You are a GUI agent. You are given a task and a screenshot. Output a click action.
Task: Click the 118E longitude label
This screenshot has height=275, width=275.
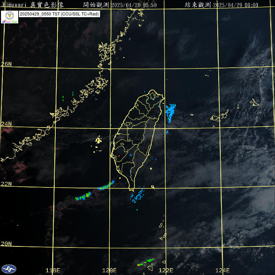click(x=53, y=270)
